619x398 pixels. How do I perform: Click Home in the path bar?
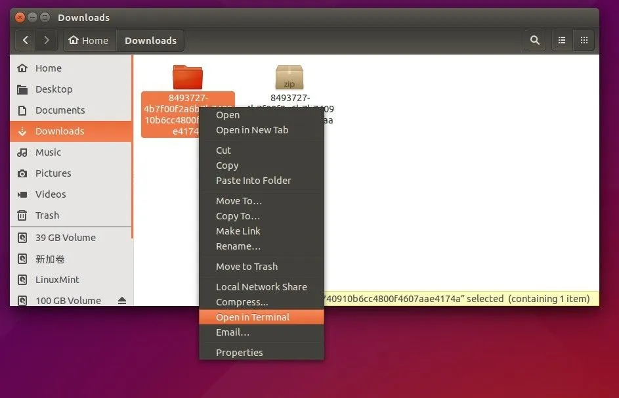point(89,40)
